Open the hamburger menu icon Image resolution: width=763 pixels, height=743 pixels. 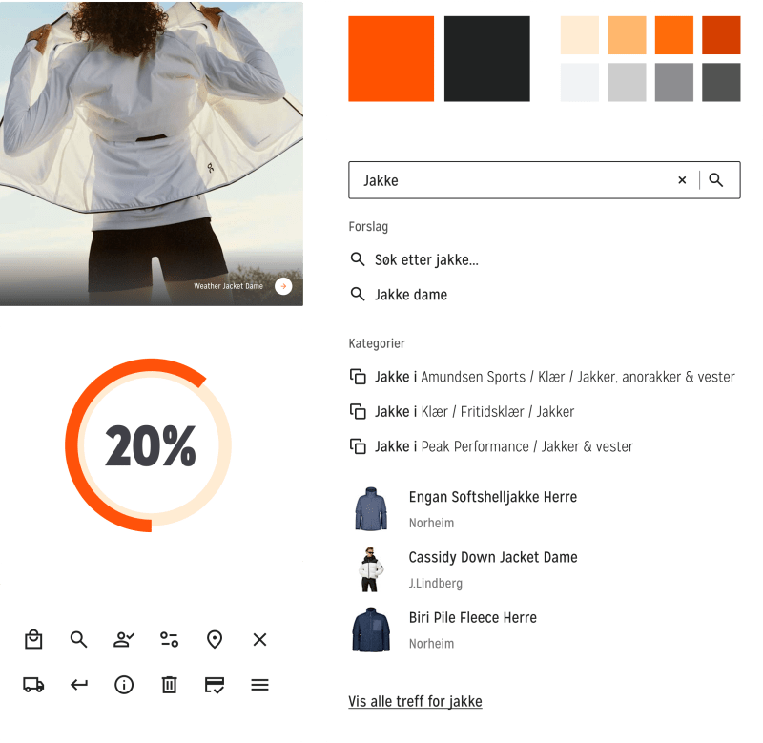(259, 685)
